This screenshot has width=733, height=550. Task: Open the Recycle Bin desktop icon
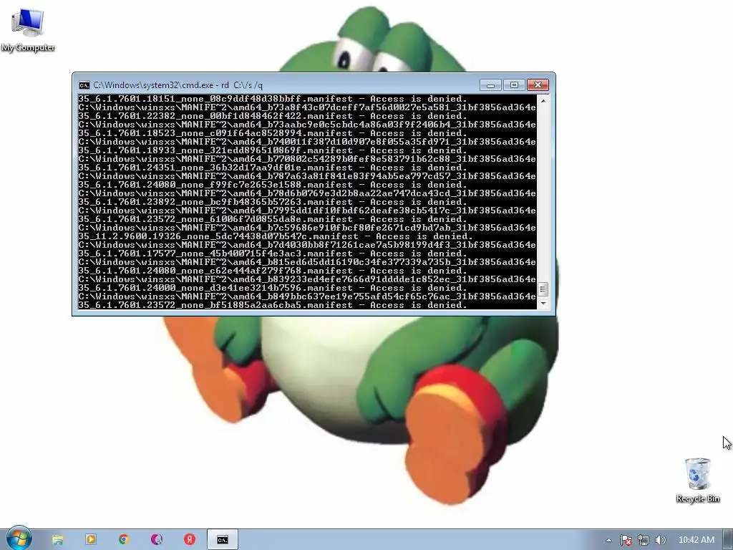pyautogui.click(x=697, y=481)
